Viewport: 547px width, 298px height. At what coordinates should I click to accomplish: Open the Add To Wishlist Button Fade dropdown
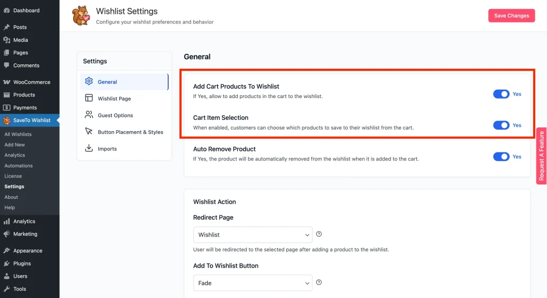pyautogui.click(x=253, y=283)
